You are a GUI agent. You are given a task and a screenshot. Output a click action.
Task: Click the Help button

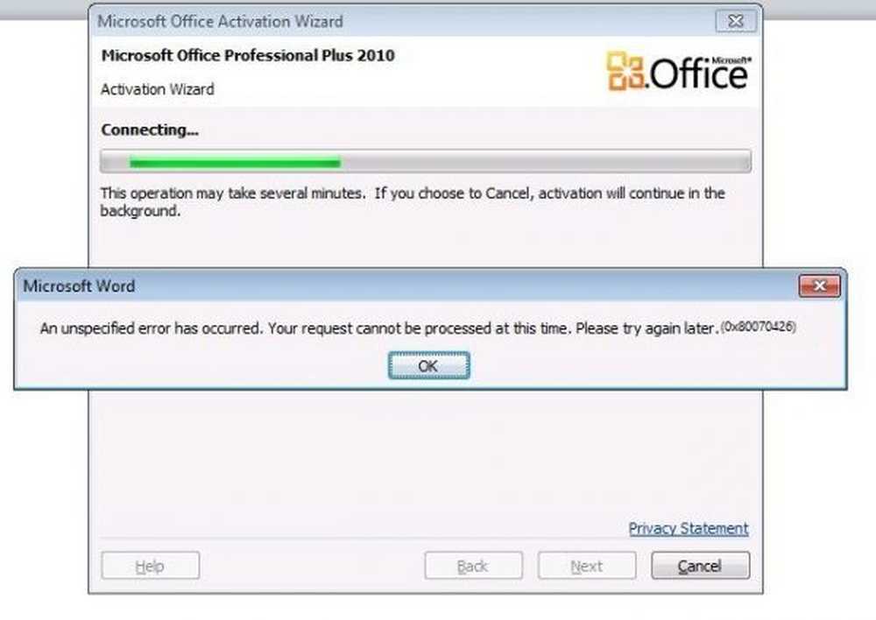tap(151, 566)
